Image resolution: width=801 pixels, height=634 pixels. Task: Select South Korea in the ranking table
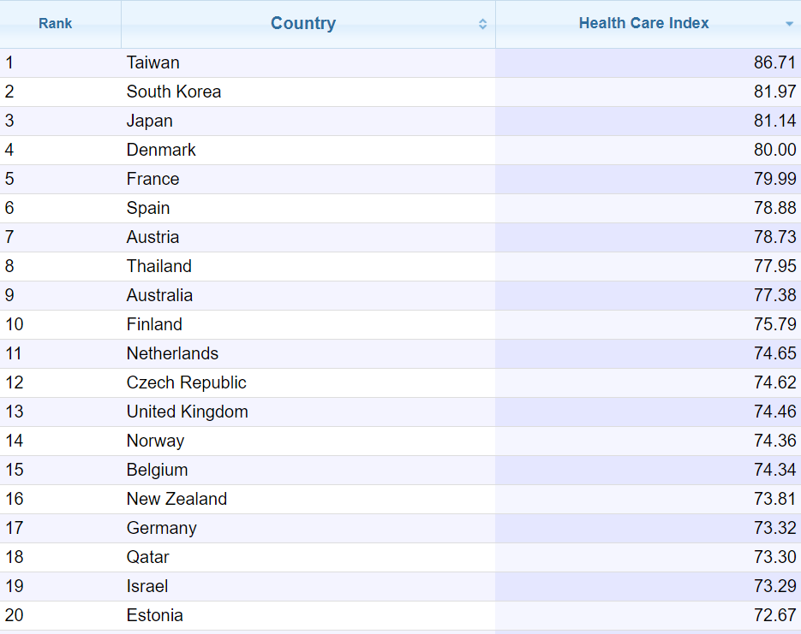click(x=174, y=92)
